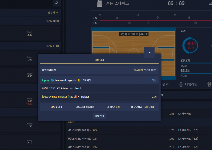Click the 02/12 10:30 match time row
The image size is (212, 150).
(x=30, y=21)
